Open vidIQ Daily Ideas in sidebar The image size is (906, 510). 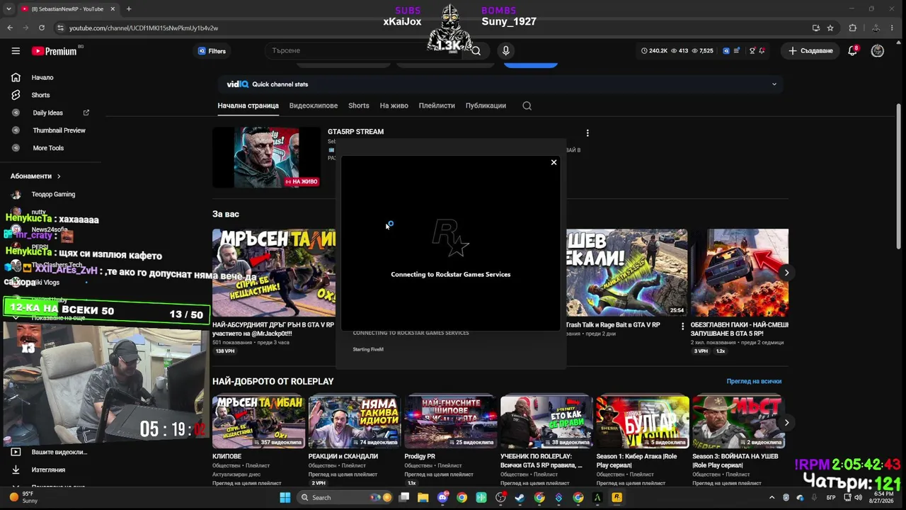click(47, 113)
